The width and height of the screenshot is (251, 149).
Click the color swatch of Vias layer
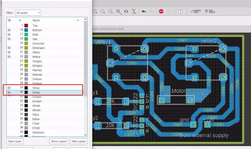[x=26, y=39]
